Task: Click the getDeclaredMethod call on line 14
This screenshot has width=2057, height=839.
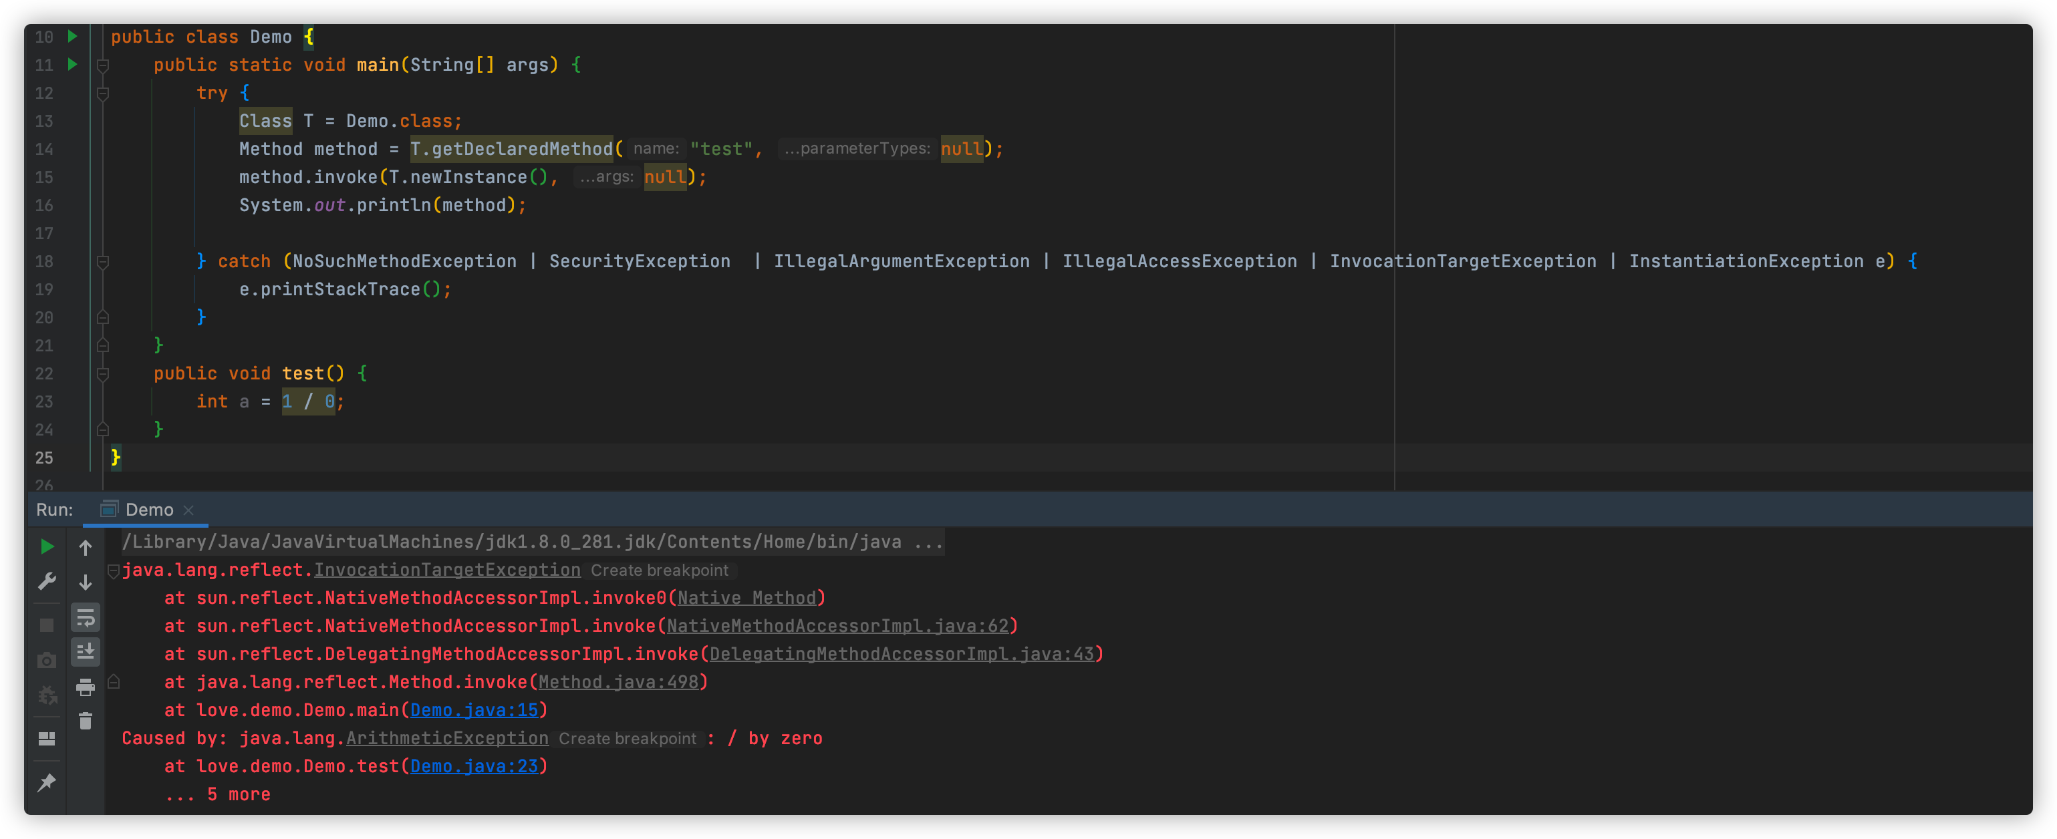Action: [511, 149]
